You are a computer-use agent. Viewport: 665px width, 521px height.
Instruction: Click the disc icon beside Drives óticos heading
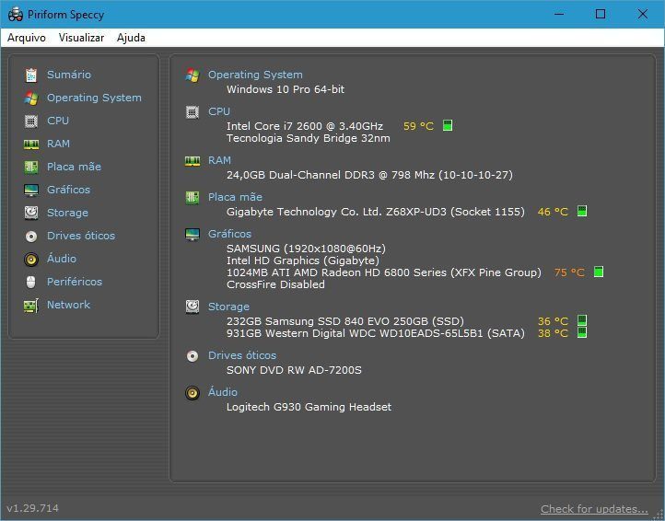pos(192,356)
